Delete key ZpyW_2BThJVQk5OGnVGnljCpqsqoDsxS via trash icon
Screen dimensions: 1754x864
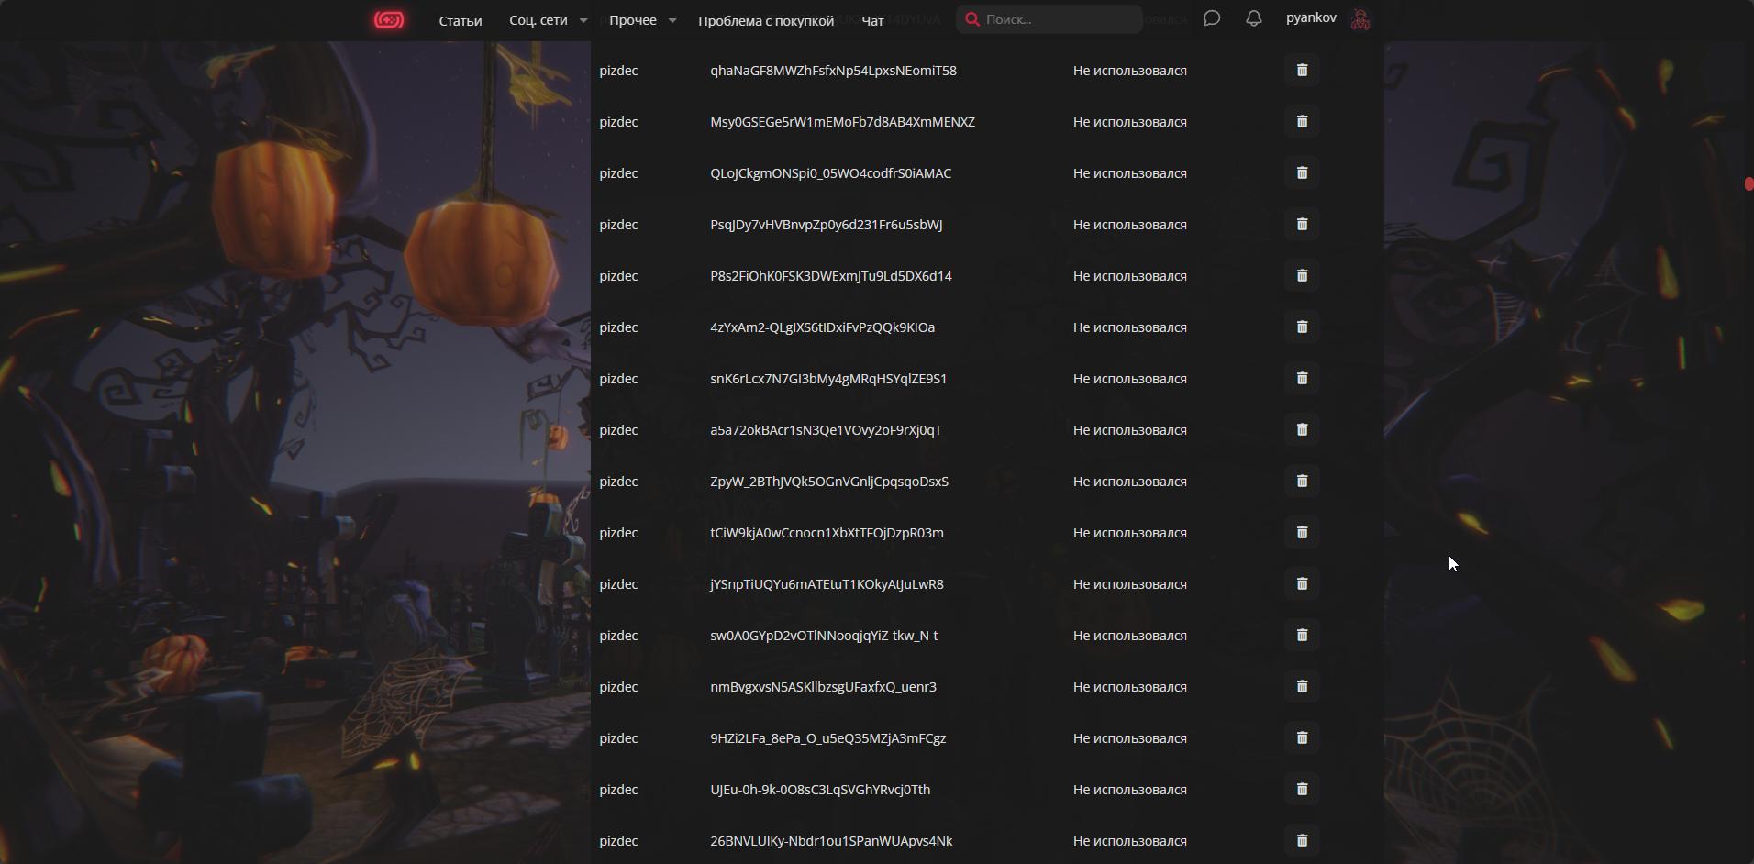click(1302, 482)
